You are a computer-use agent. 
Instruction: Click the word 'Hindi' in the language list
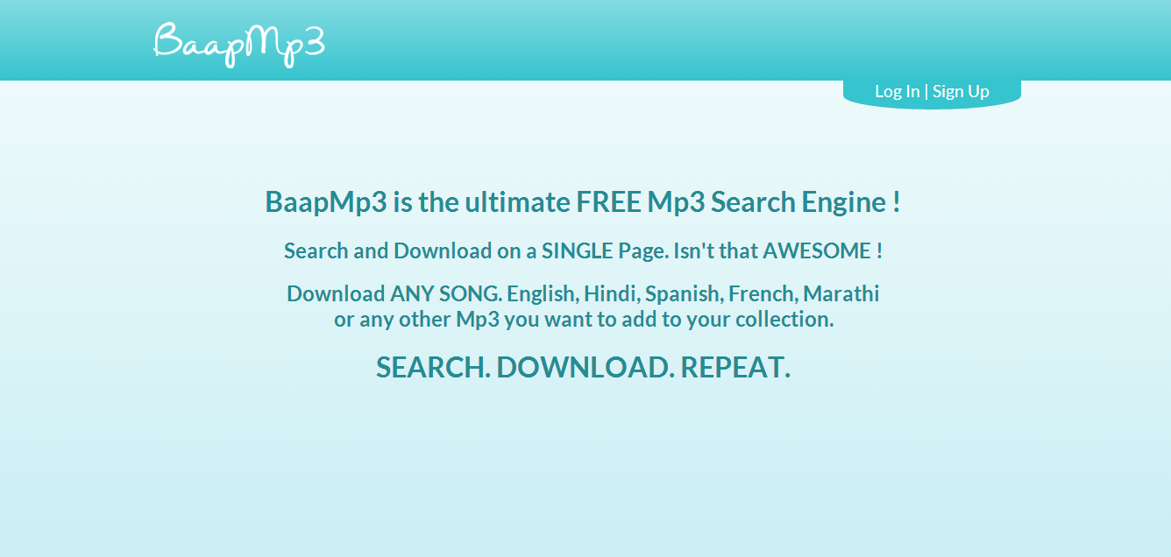[x=611, y=293]
